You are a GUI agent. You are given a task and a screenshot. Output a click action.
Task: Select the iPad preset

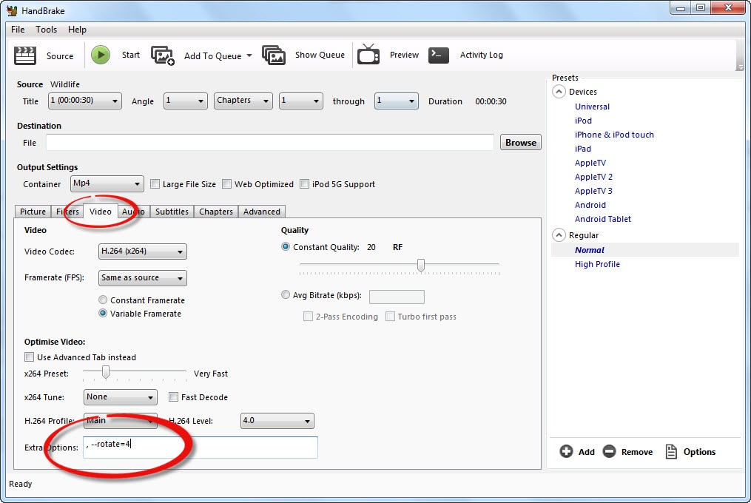(583, 149)
